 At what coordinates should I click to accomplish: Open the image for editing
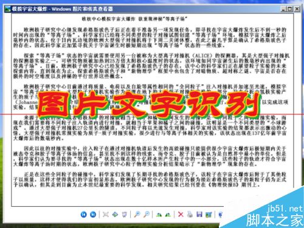click(x=209, y=215)
